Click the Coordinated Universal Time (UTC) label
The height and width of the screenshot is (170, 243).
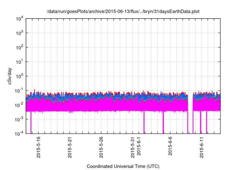coord(123,166)
